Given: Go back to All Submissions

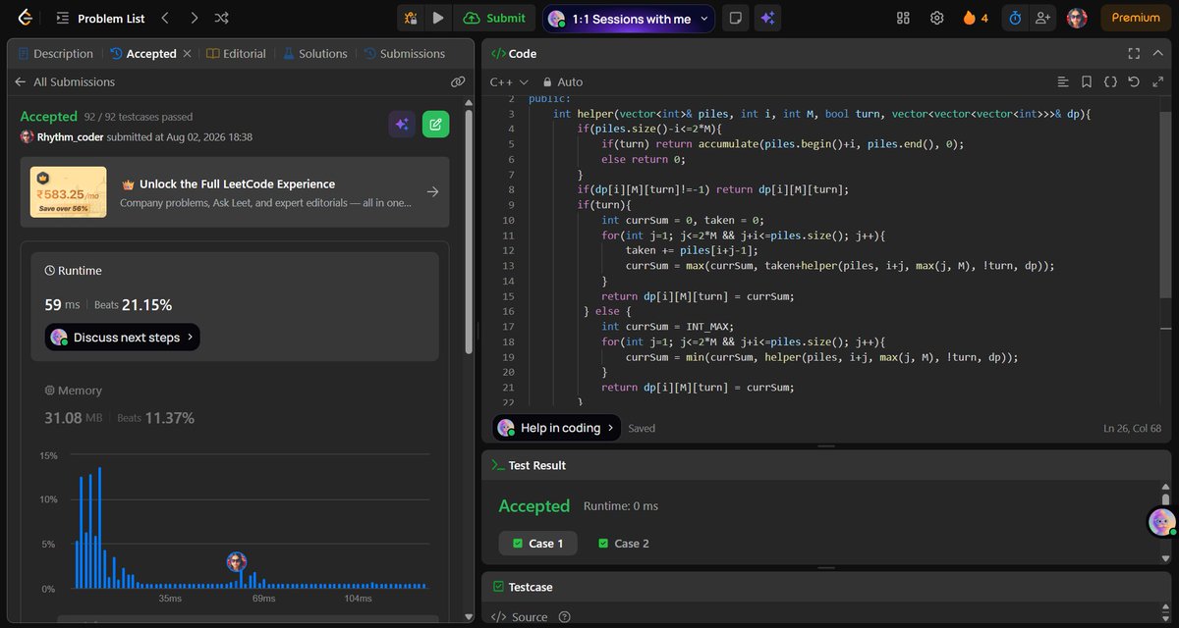Looking at the screenshot, I should (65, 82).
